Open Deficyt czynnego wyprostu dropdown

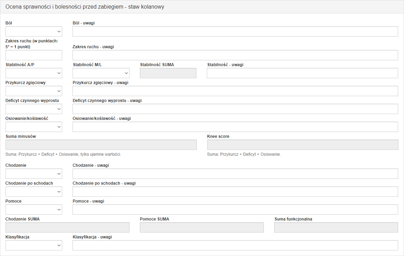point(34,109)
